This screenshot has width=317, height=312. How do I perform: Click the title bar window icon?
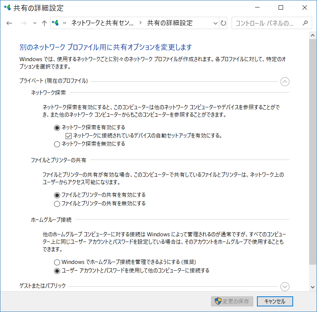pyautogui.click(x=7, y=8)
